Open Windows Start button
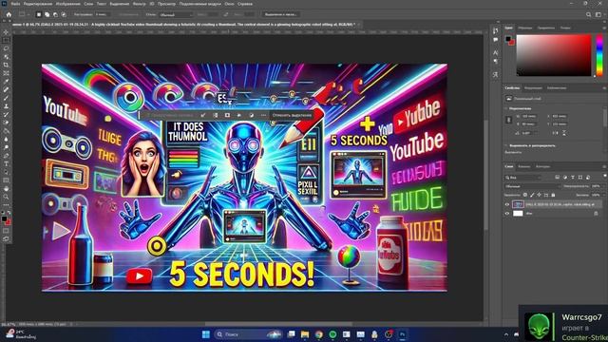 click(x=206, y=334)
